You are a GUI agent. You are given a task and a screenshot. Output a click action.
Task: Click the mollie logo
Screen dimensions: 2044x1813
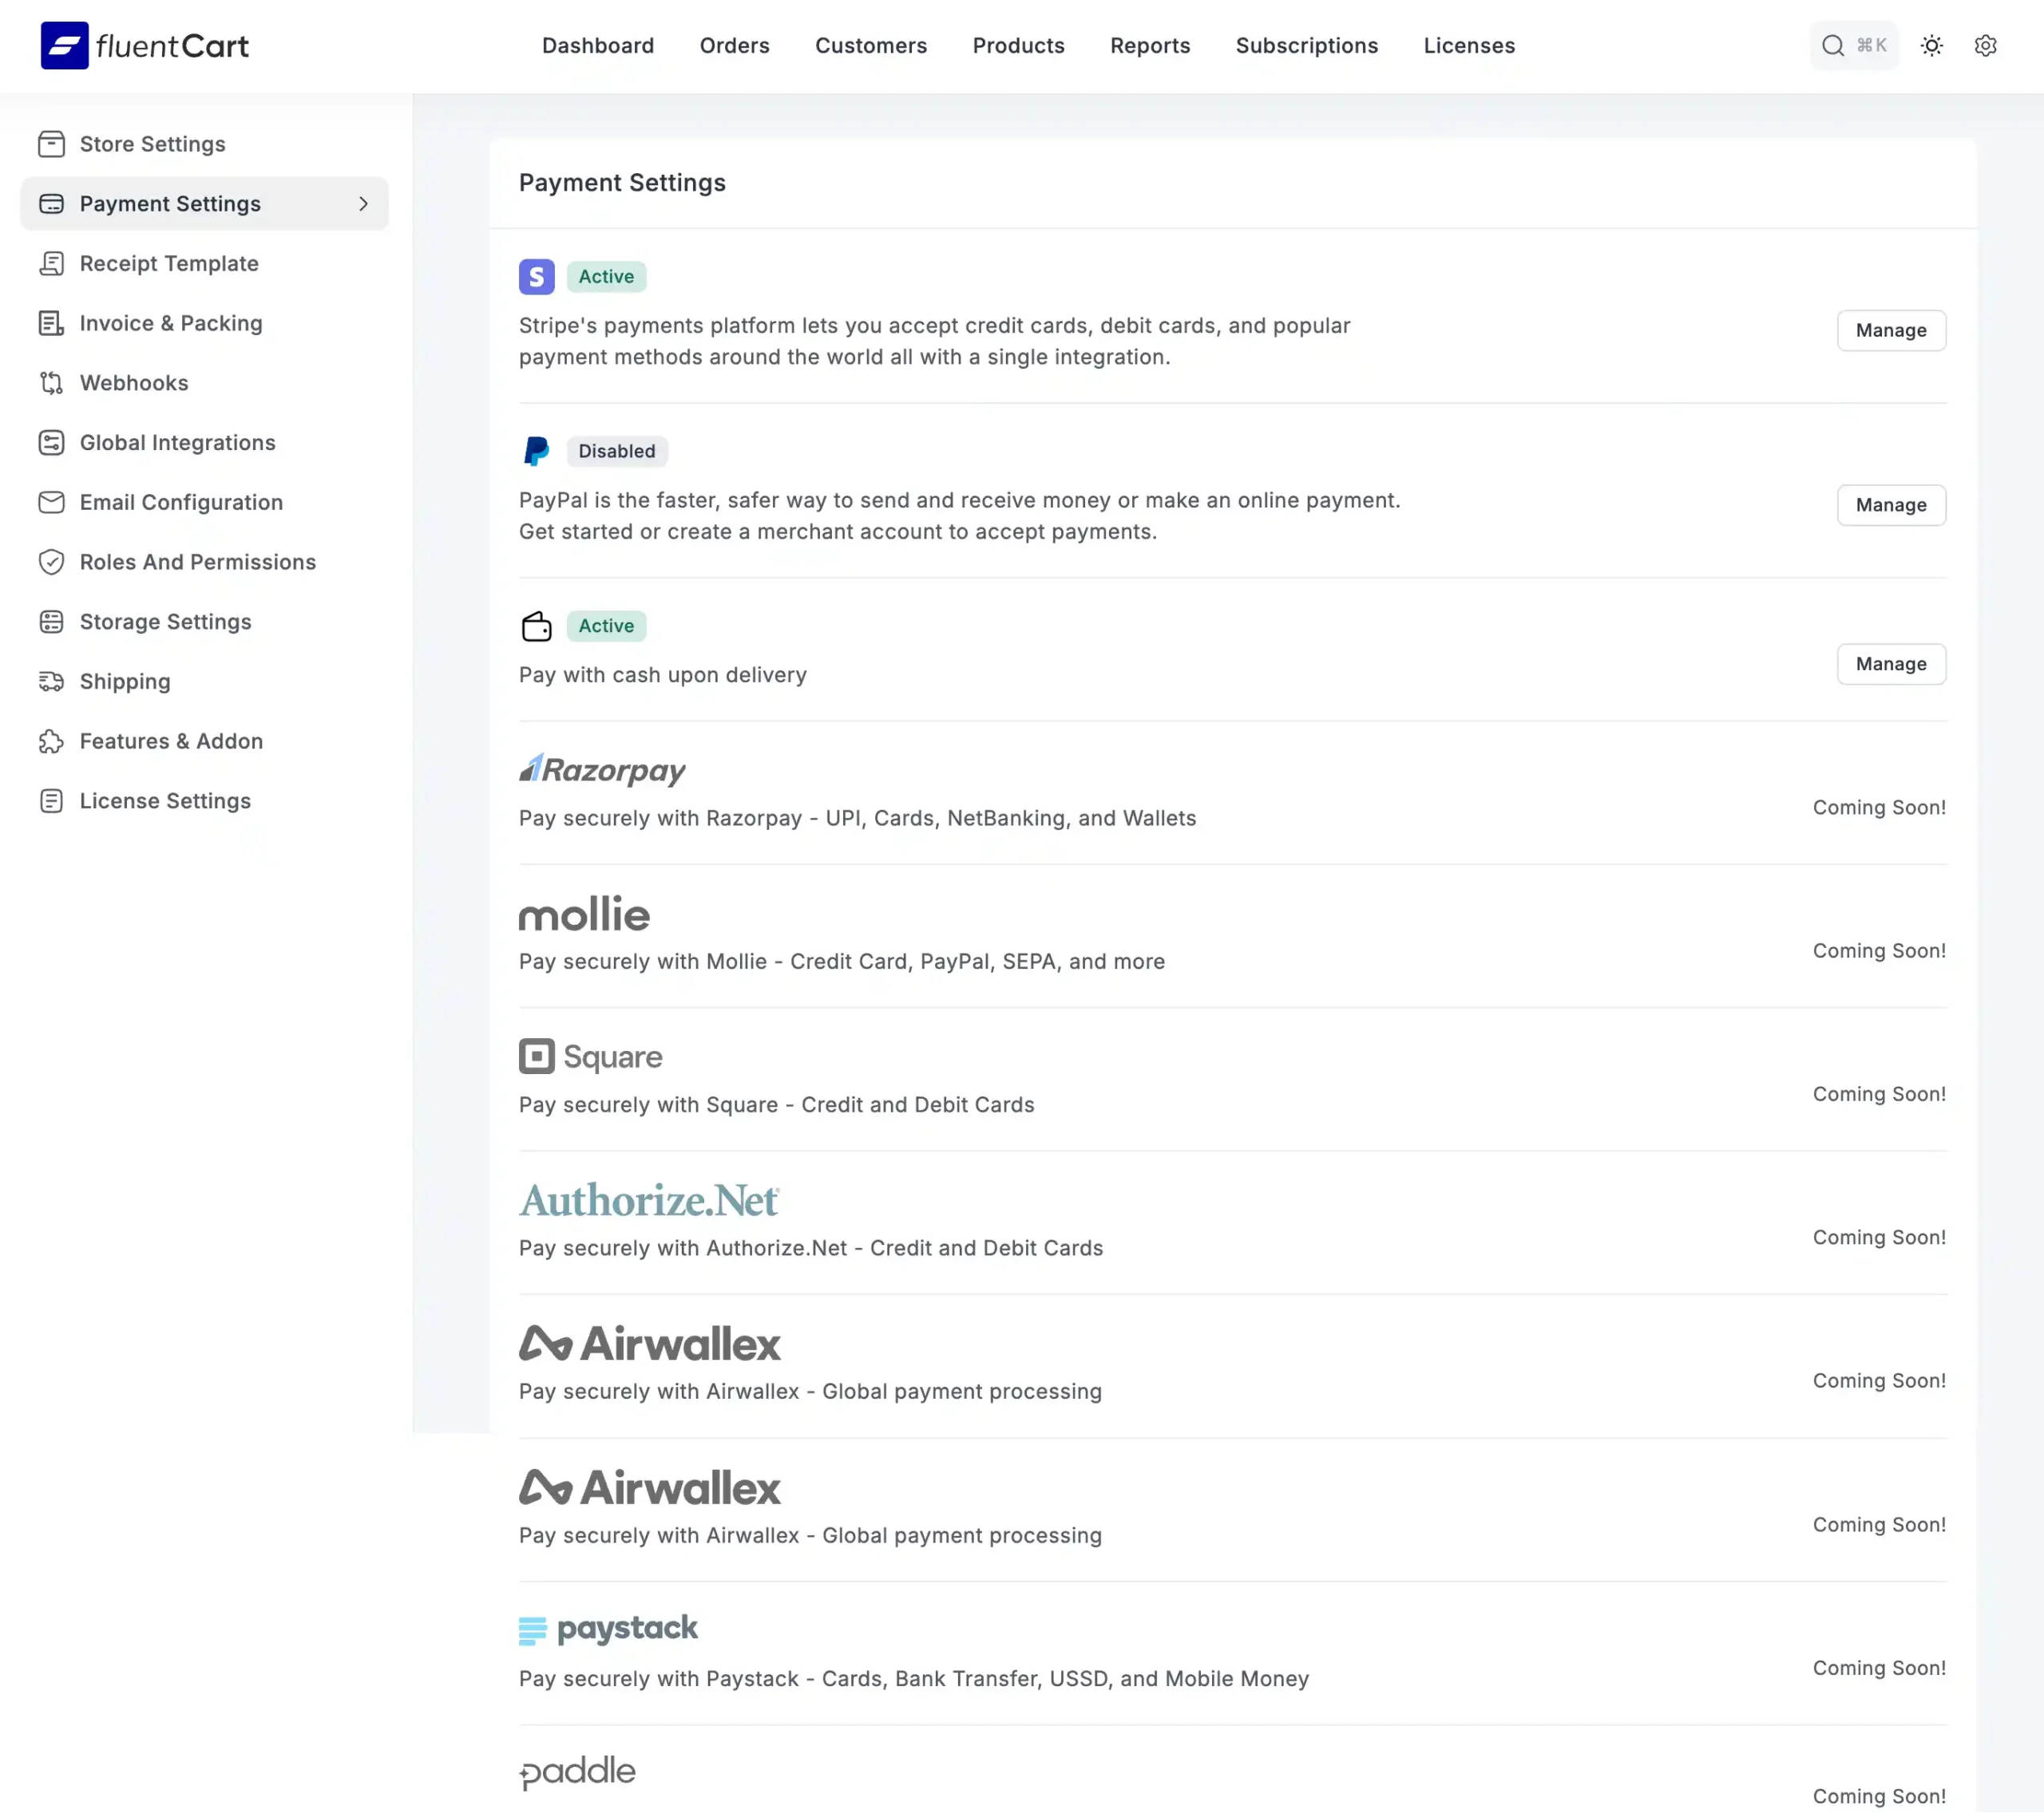(x=584, y=914)
